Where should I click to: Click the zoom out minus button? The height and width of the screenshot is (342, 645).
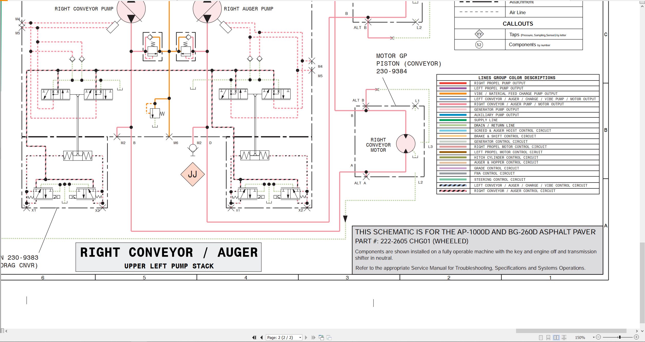click(x=598, y=337)
